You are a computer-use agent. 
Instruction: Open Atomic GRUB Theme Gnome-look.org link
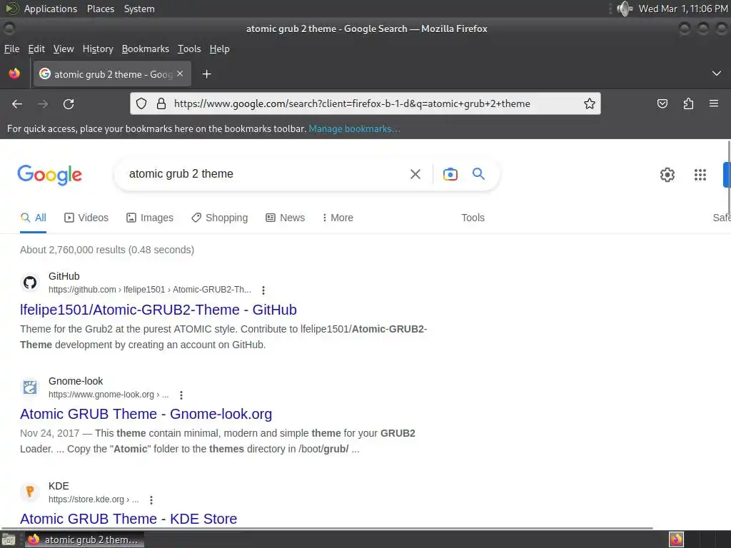146,415
